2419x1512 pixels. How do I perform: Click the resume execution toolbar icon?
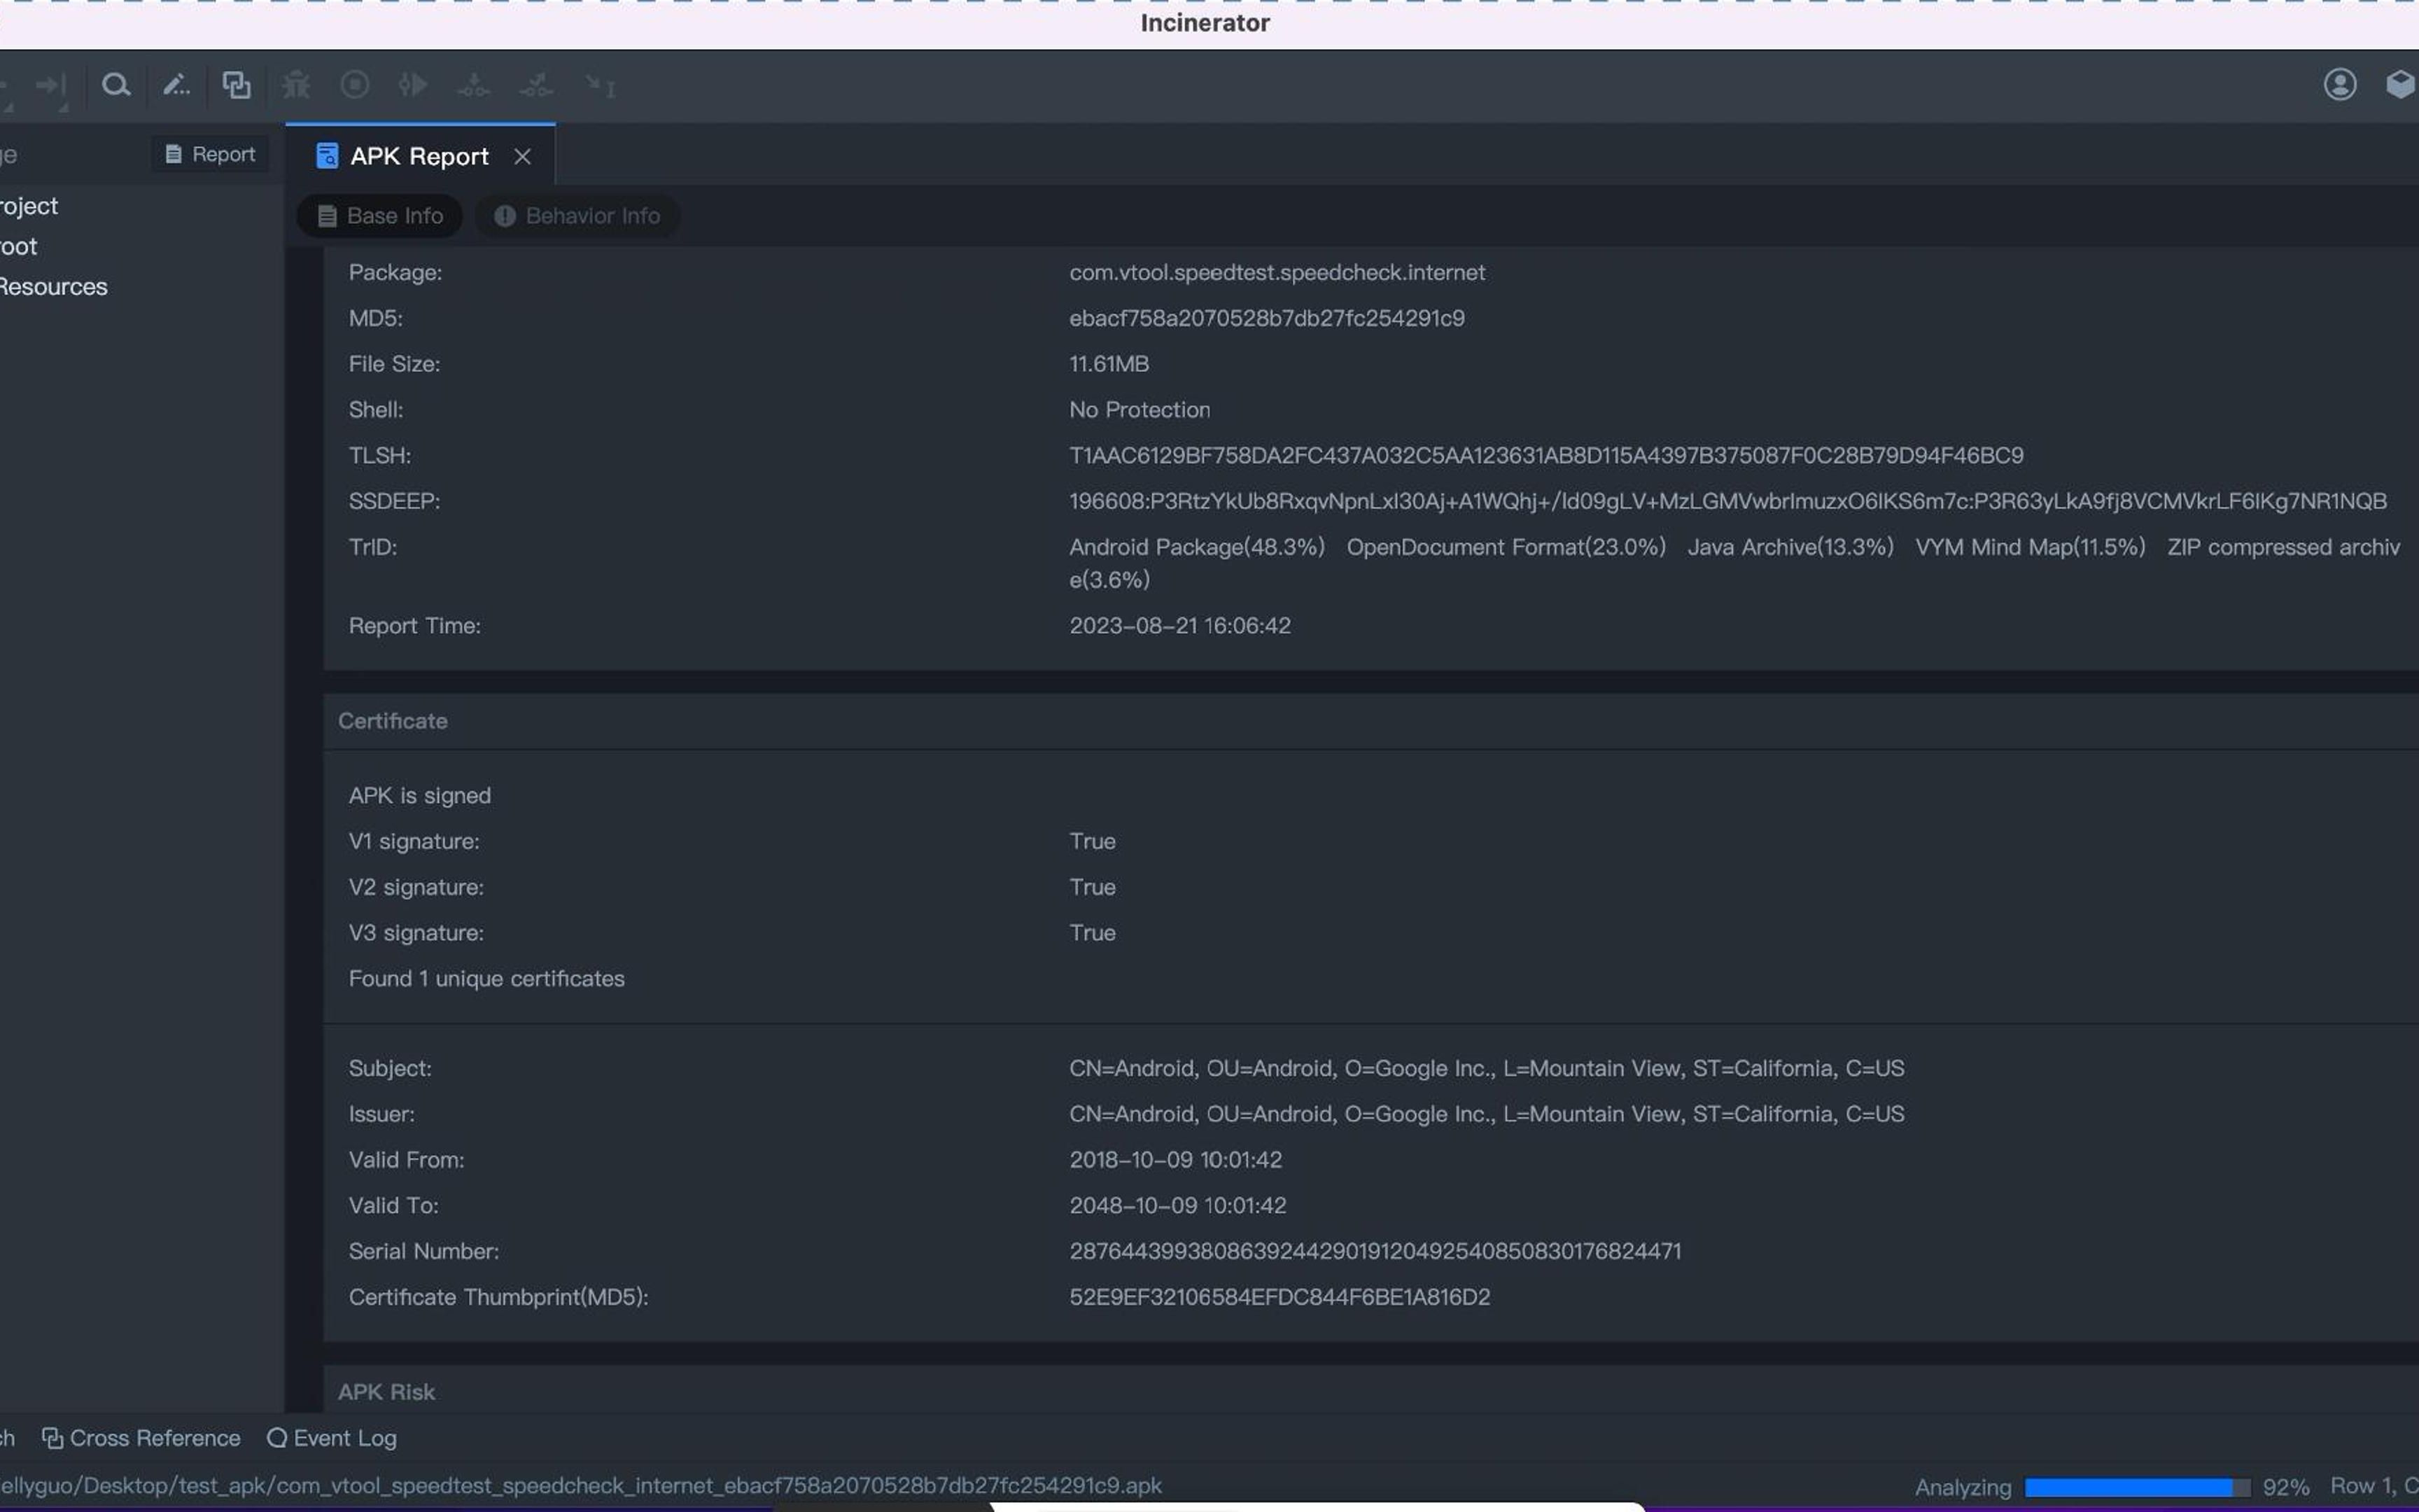pos(413,85)
